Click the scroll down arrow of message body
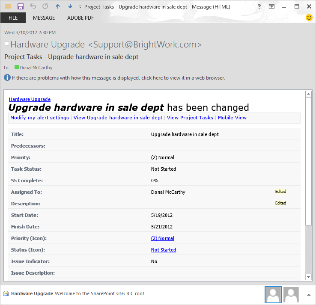The image size is (316, 305). pyautogui.click(x=308, y=277)
